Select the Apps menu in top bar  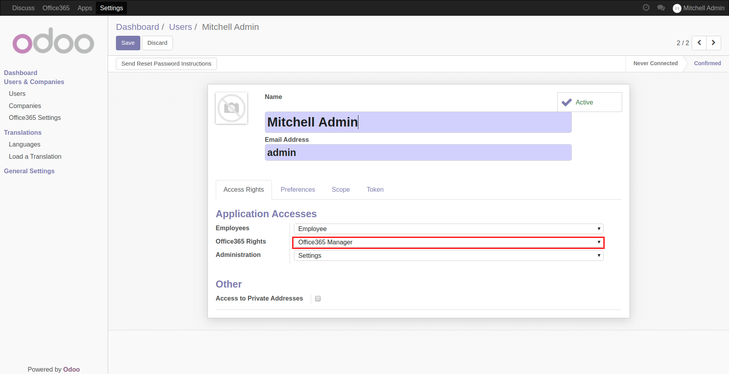point(84,8)
